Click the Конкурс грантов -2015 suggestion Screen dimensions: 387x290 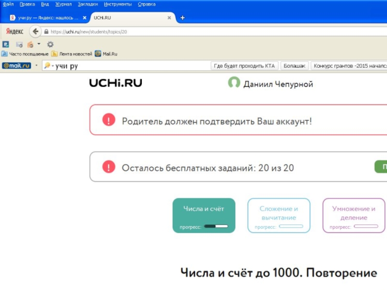(349, 66)
